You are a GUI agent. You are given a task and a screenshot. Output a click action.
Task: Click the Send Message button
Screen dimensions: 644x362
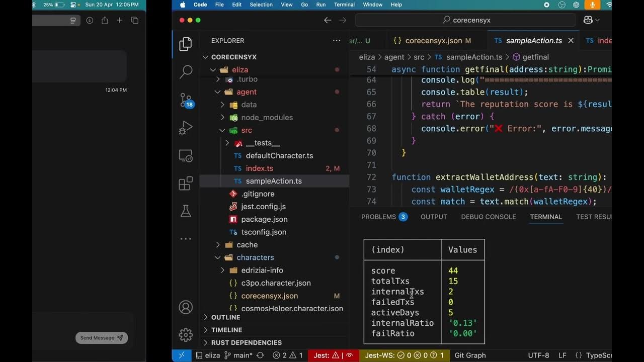click(102, 338)
